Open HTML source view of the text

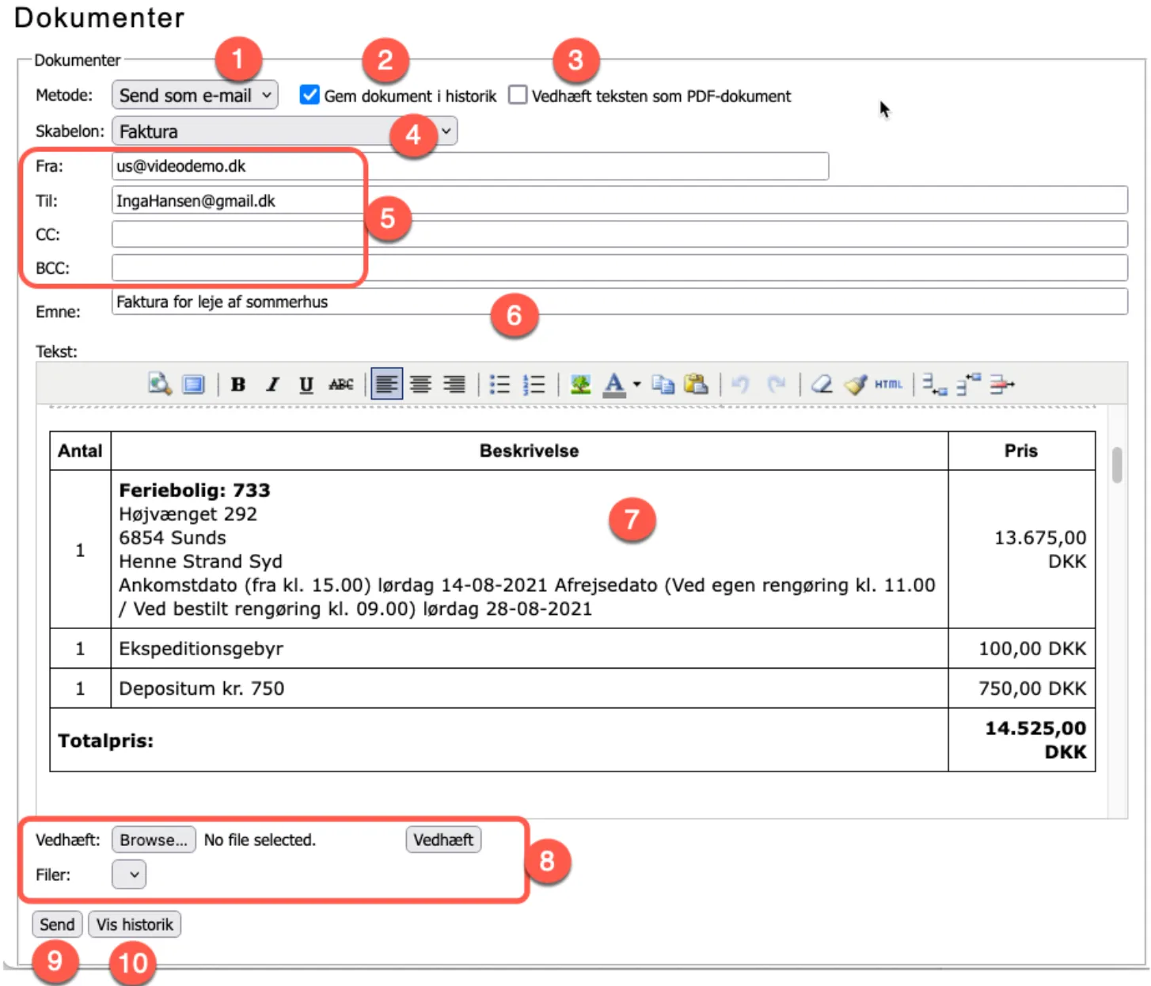click(888, 385)
